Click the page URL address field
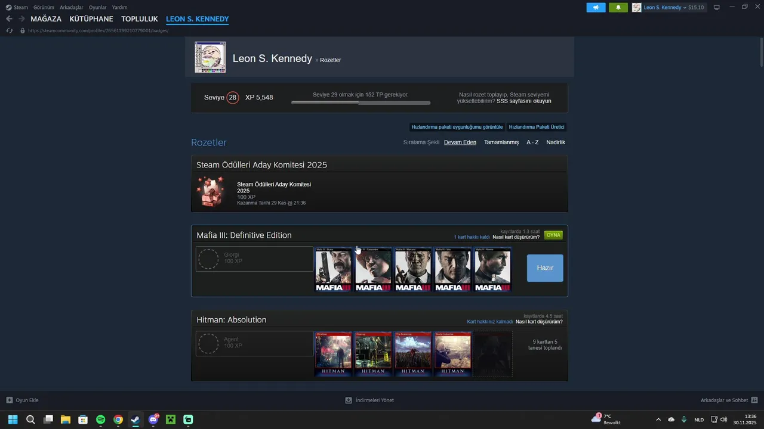The height and width of the screenshot is (429, 764). pyautogui.click(x=98, y=30)
